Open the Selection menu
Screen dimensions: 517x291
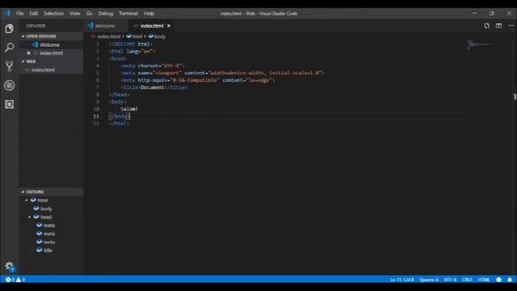(x=54, y=14)
